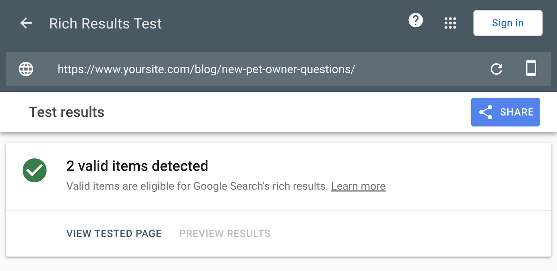557x271 pixels.
Task: Click the URL input field showing yoursite.com
Action: [x=206, y=69]
